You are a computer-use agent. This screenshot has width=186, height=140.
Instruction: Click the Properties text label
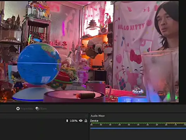tap(26, 109)
